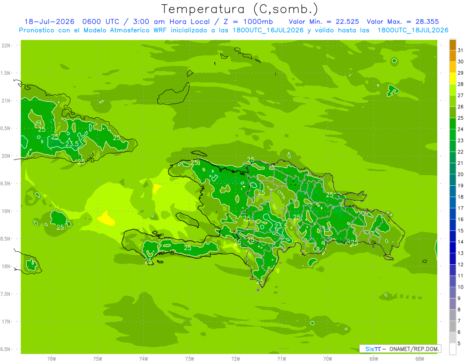This screenshot has height=364, width=471.
Task: Click the "15" label on the color scale
Action: coord(460,231)
